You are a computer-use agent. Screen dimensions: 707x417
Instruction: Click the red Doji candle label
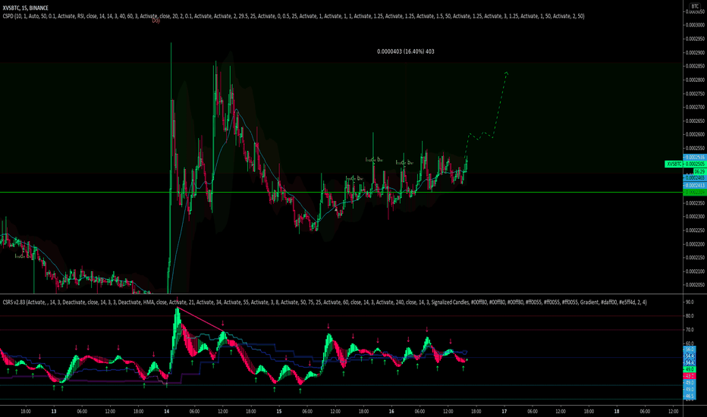[156, 20]
